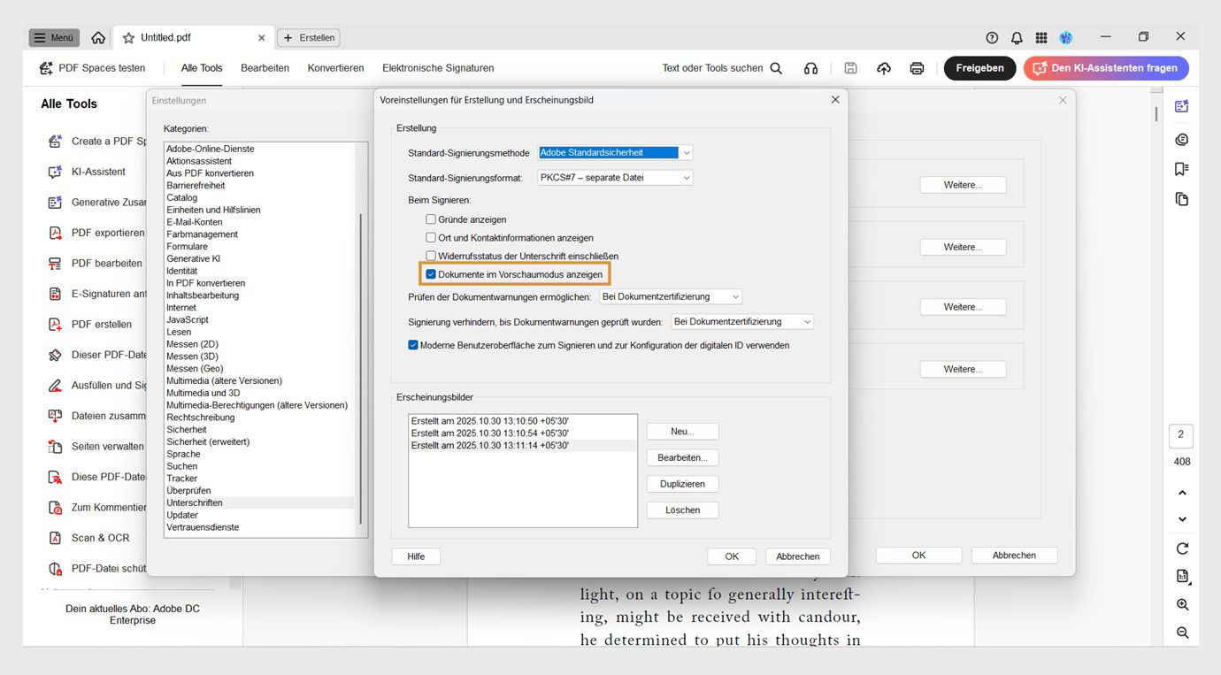Show notifications with the bell icon
Image resolution: width=1221 pixels, height=675 pixels.
point(1017,38)
